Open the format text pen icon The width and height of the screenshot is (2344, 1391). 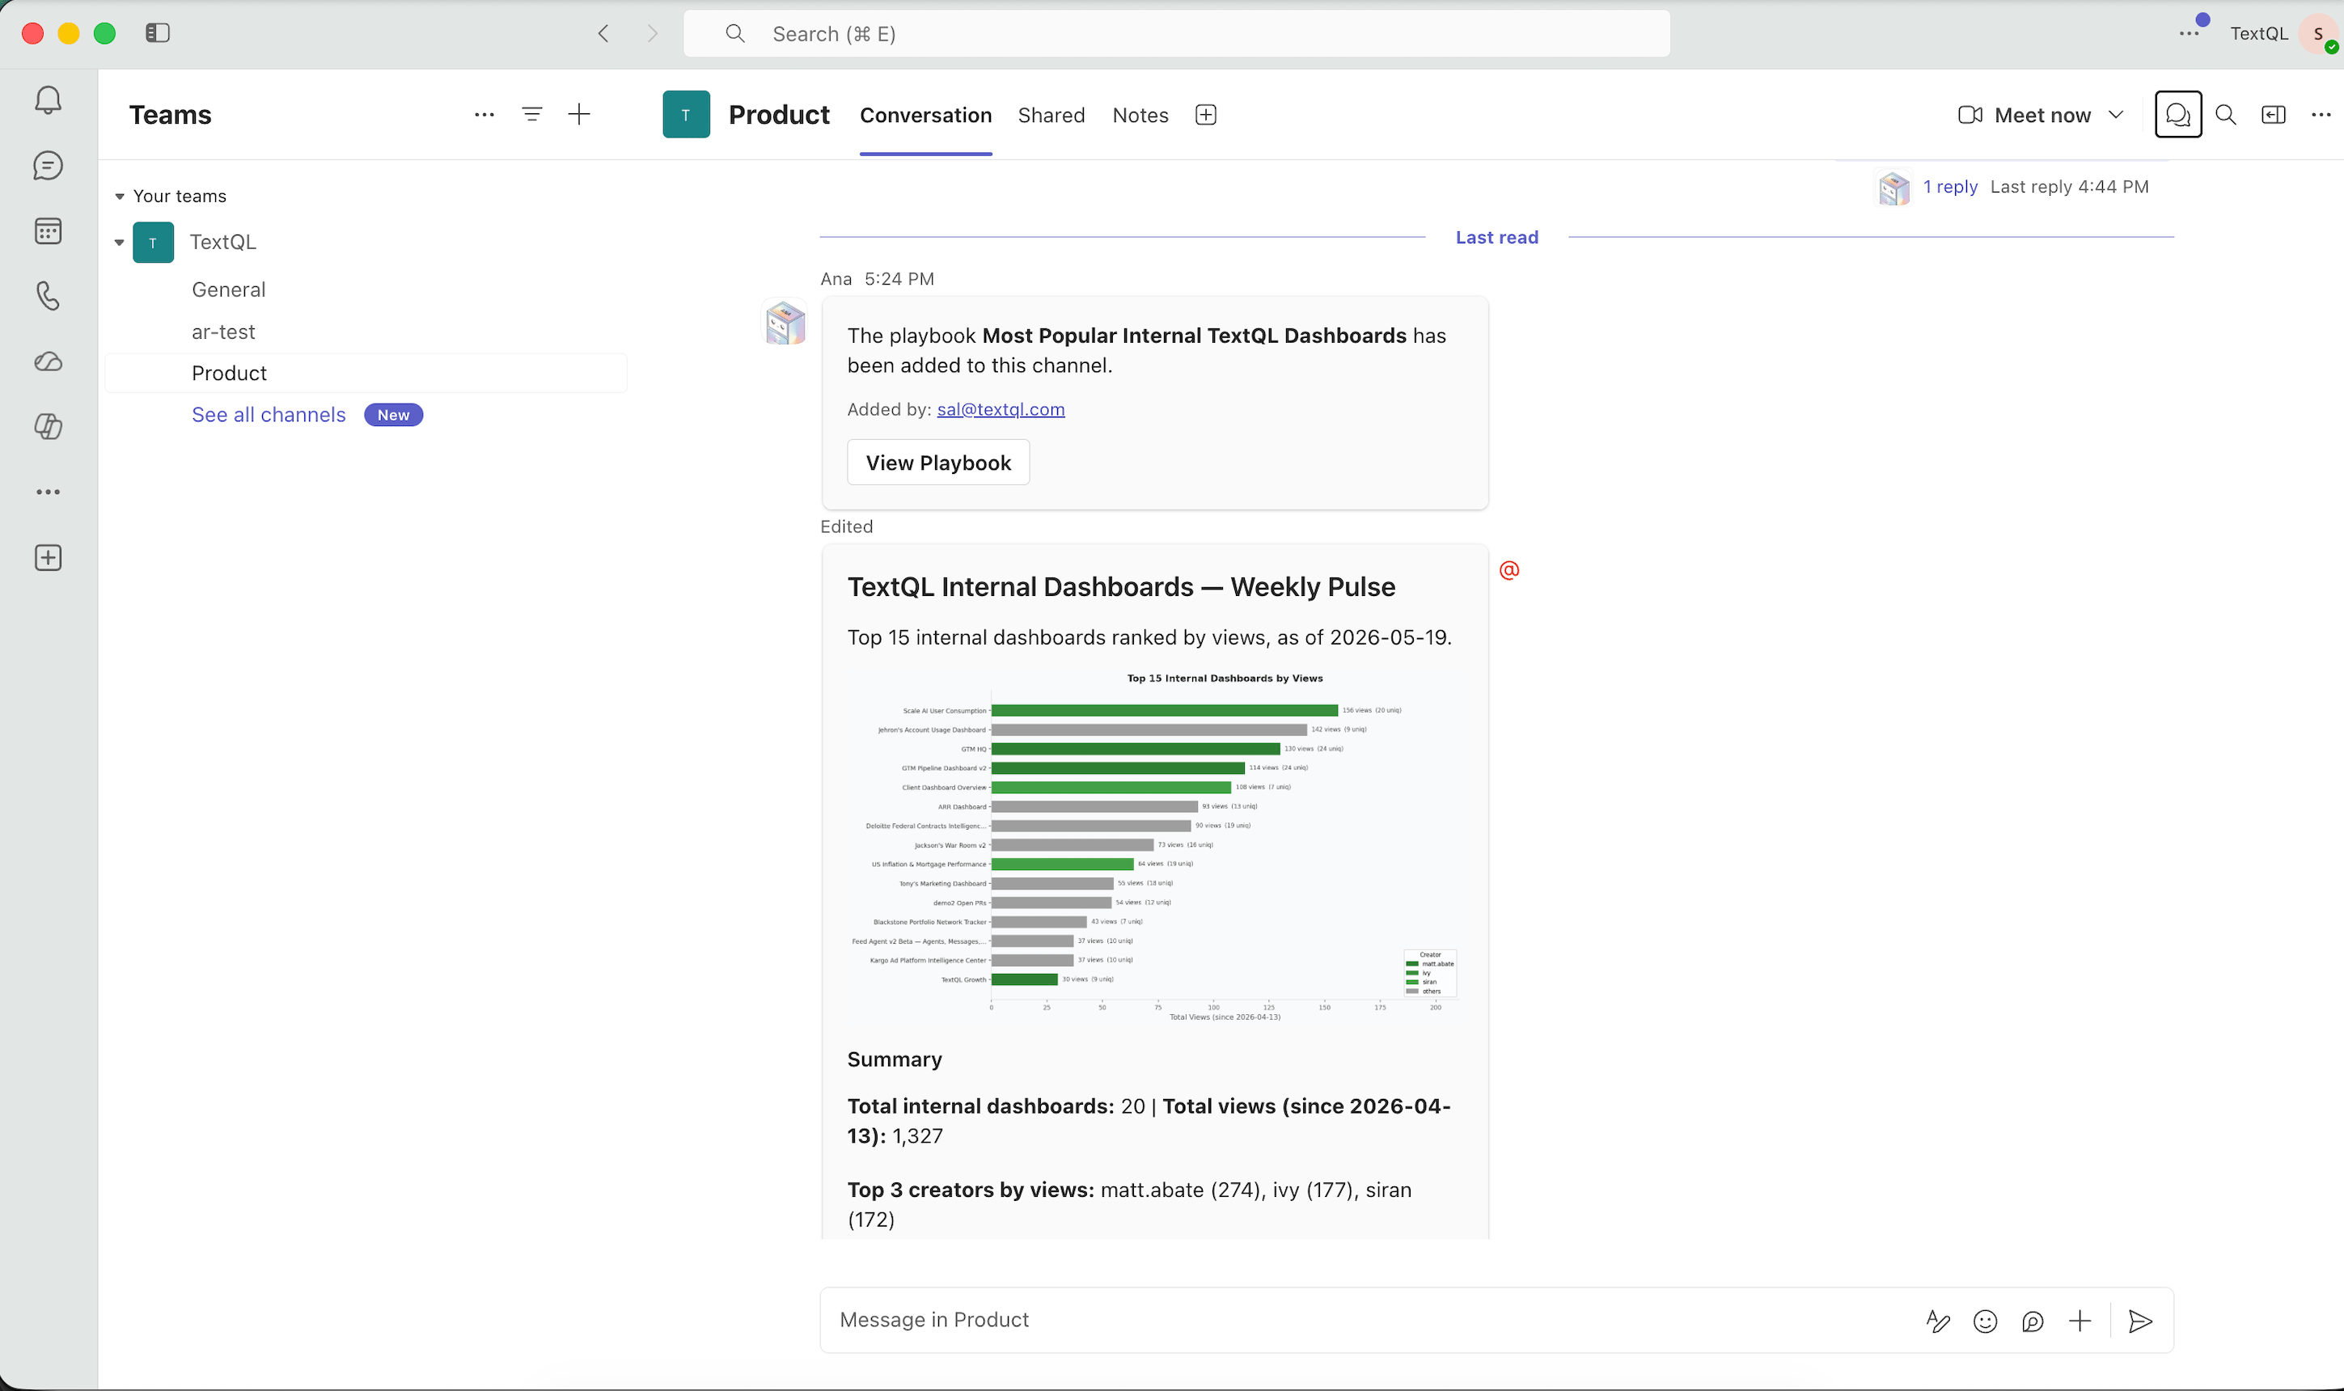pyautogui.click(x=1937, y=1321)
